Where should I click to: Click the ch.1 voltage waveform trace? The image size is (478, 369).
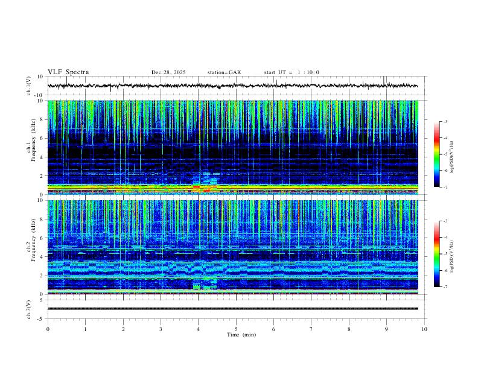click(232, 86)
